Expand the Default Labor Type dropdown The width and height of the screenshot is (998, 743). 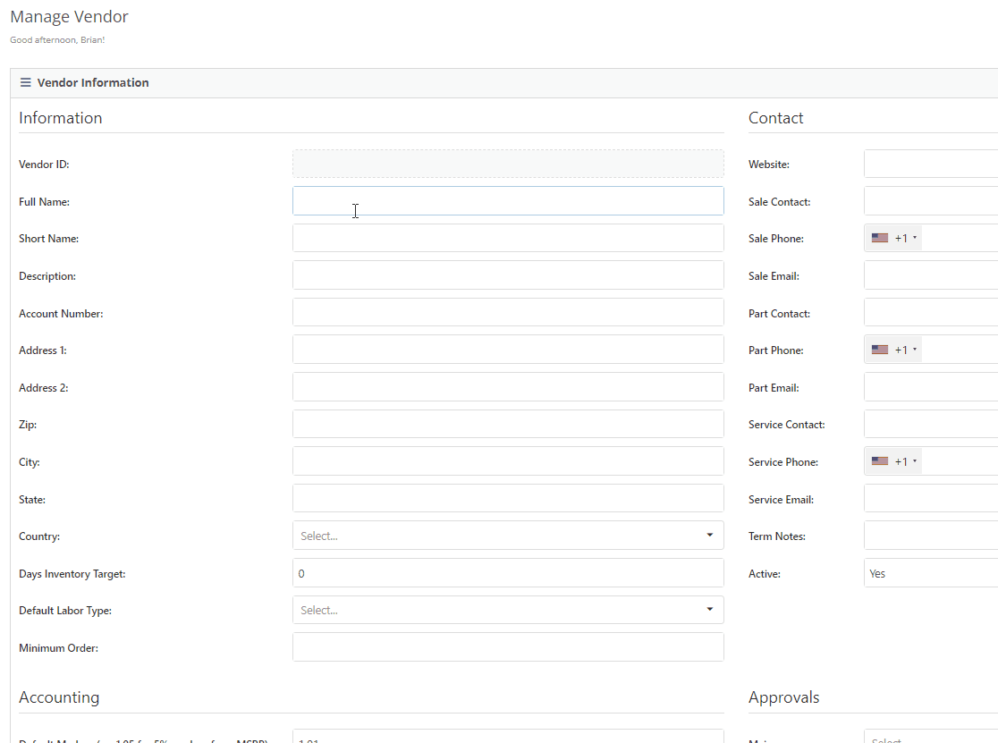508,610
